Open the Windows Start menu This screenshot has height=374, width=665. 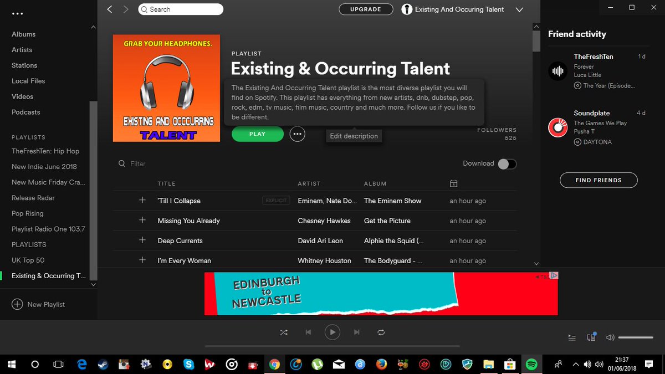12,365
